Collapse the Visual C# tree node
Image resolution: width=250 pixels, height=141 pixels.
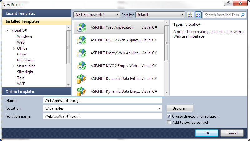[x=7, y=30]
